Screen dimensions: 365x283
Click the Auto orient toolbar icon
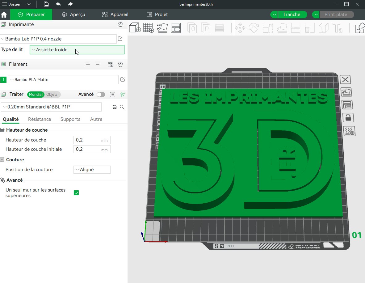[x=162, y=28]
